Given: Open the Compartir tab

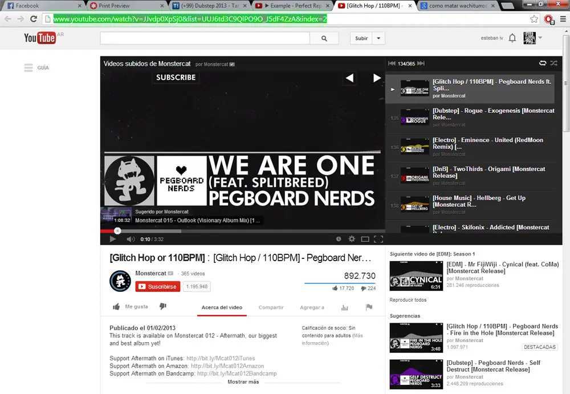Looking at the screenshot, I should point(271,307).
